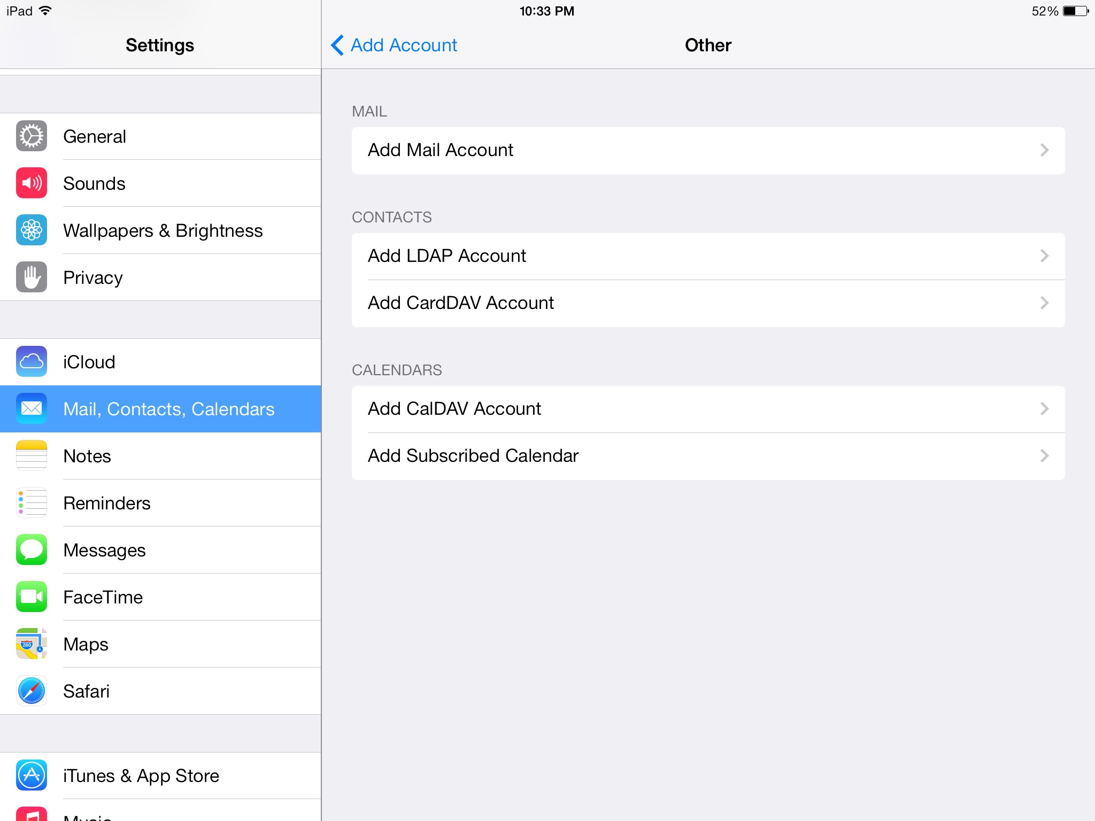Tap chevron next to Add Subscribed Calendar
Image resolution: width=1095 pixels, height=821 pixels.
pyautogui.click(x=1044, y=456)
